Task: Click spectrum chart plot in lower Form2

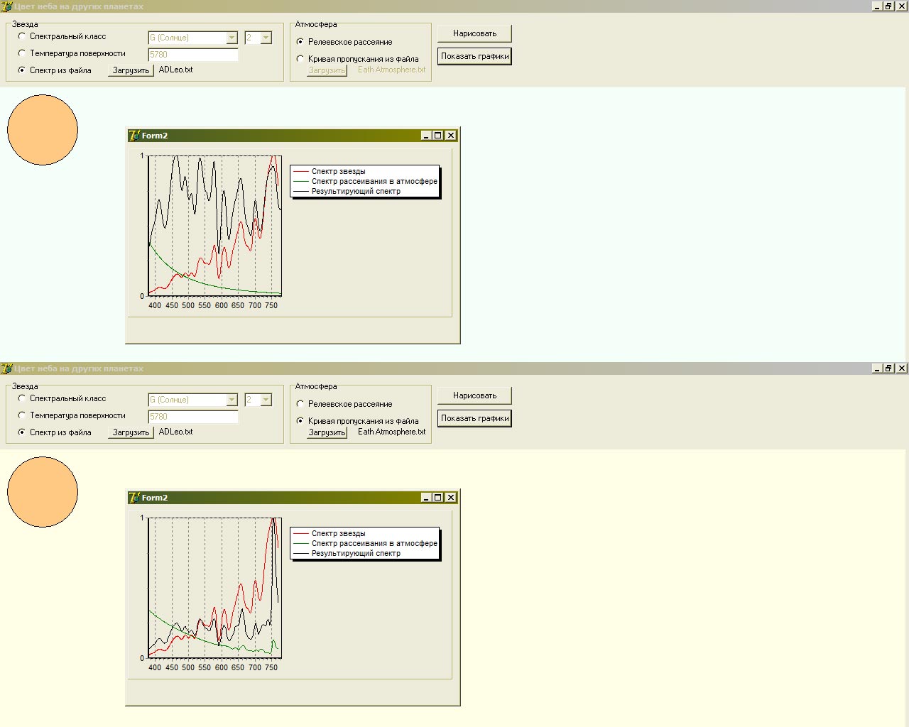Action: 215,588
